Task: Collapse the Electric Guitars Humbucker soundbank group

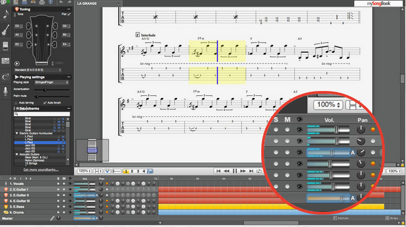Action: [x=16, y=133]
